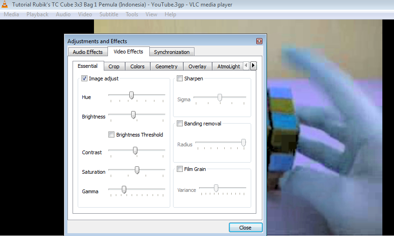The height and width of the screenshot is (236, 394).
Task: Click the 'Contrast' label
Action: tap(92, 152)
